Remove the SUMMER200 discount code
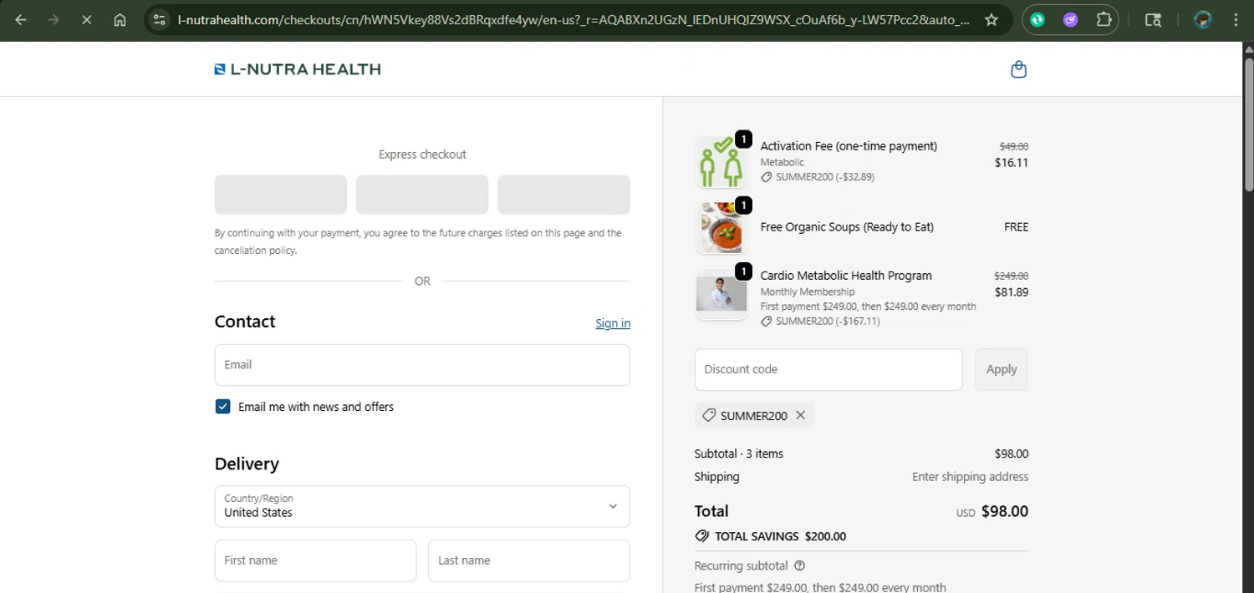 pos(800,415)
